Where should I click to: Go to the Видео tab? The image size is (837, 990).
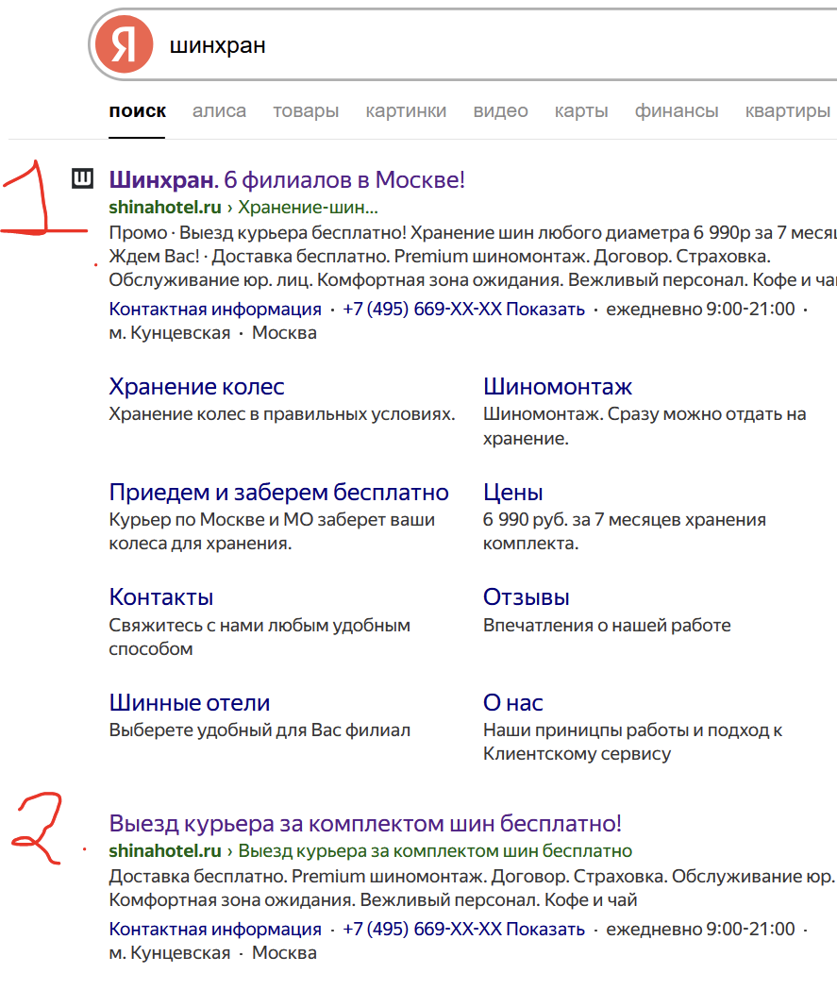point(500,111)
